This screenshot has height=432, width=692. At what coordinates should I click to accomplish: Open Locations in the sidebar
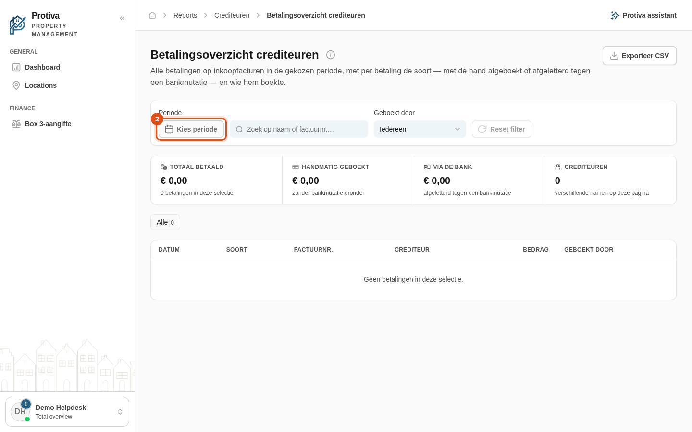point(67,85)
